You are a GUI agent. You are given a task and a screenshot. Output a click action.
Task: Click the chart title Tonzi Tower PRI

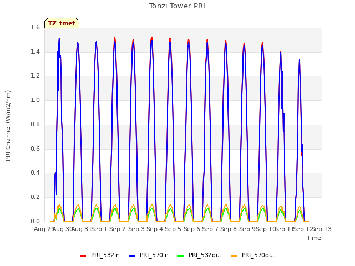177,6
